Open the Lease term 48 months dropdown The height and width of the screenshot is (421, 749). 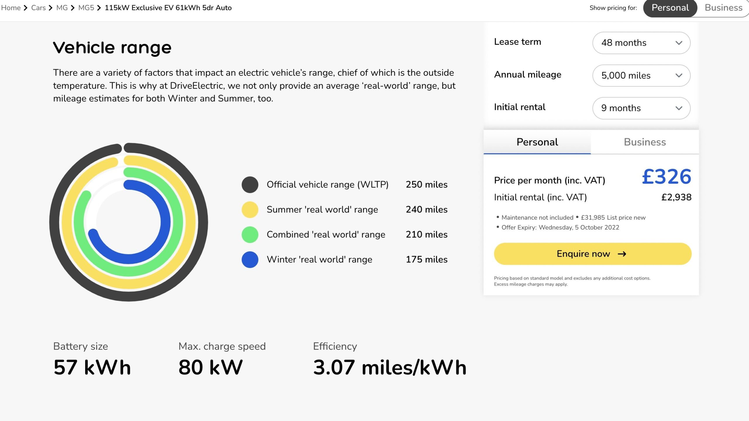pos(641,43)
